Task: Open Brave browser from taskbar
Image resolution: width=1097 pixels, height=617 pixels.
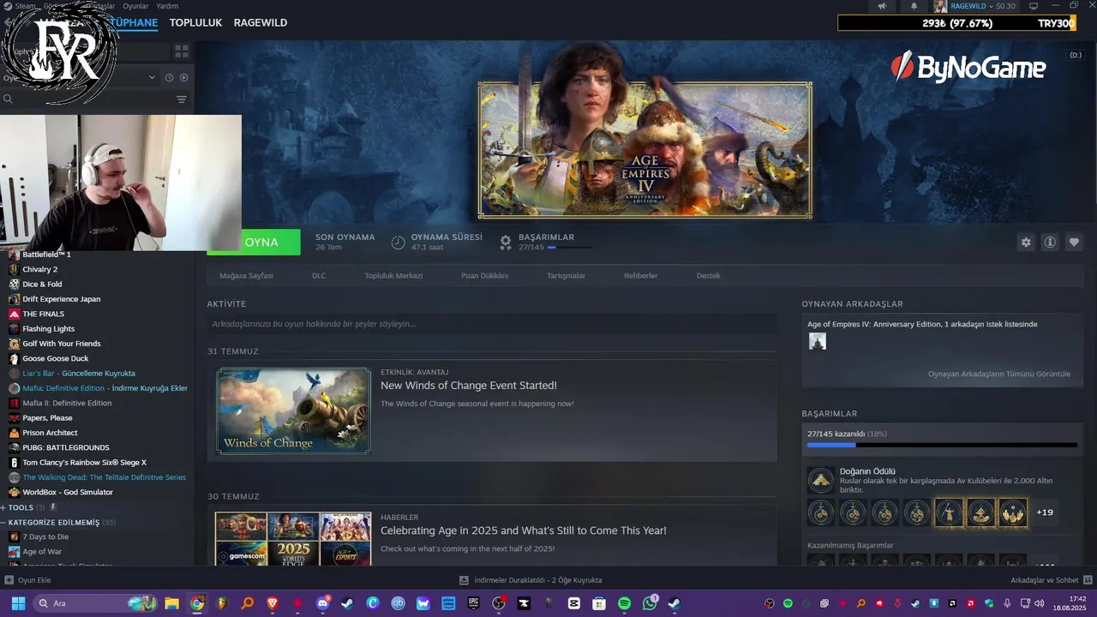Action: click(273, 603)
